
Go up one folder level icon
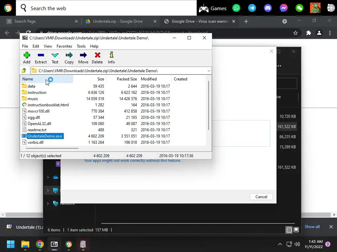coord(24,71)
